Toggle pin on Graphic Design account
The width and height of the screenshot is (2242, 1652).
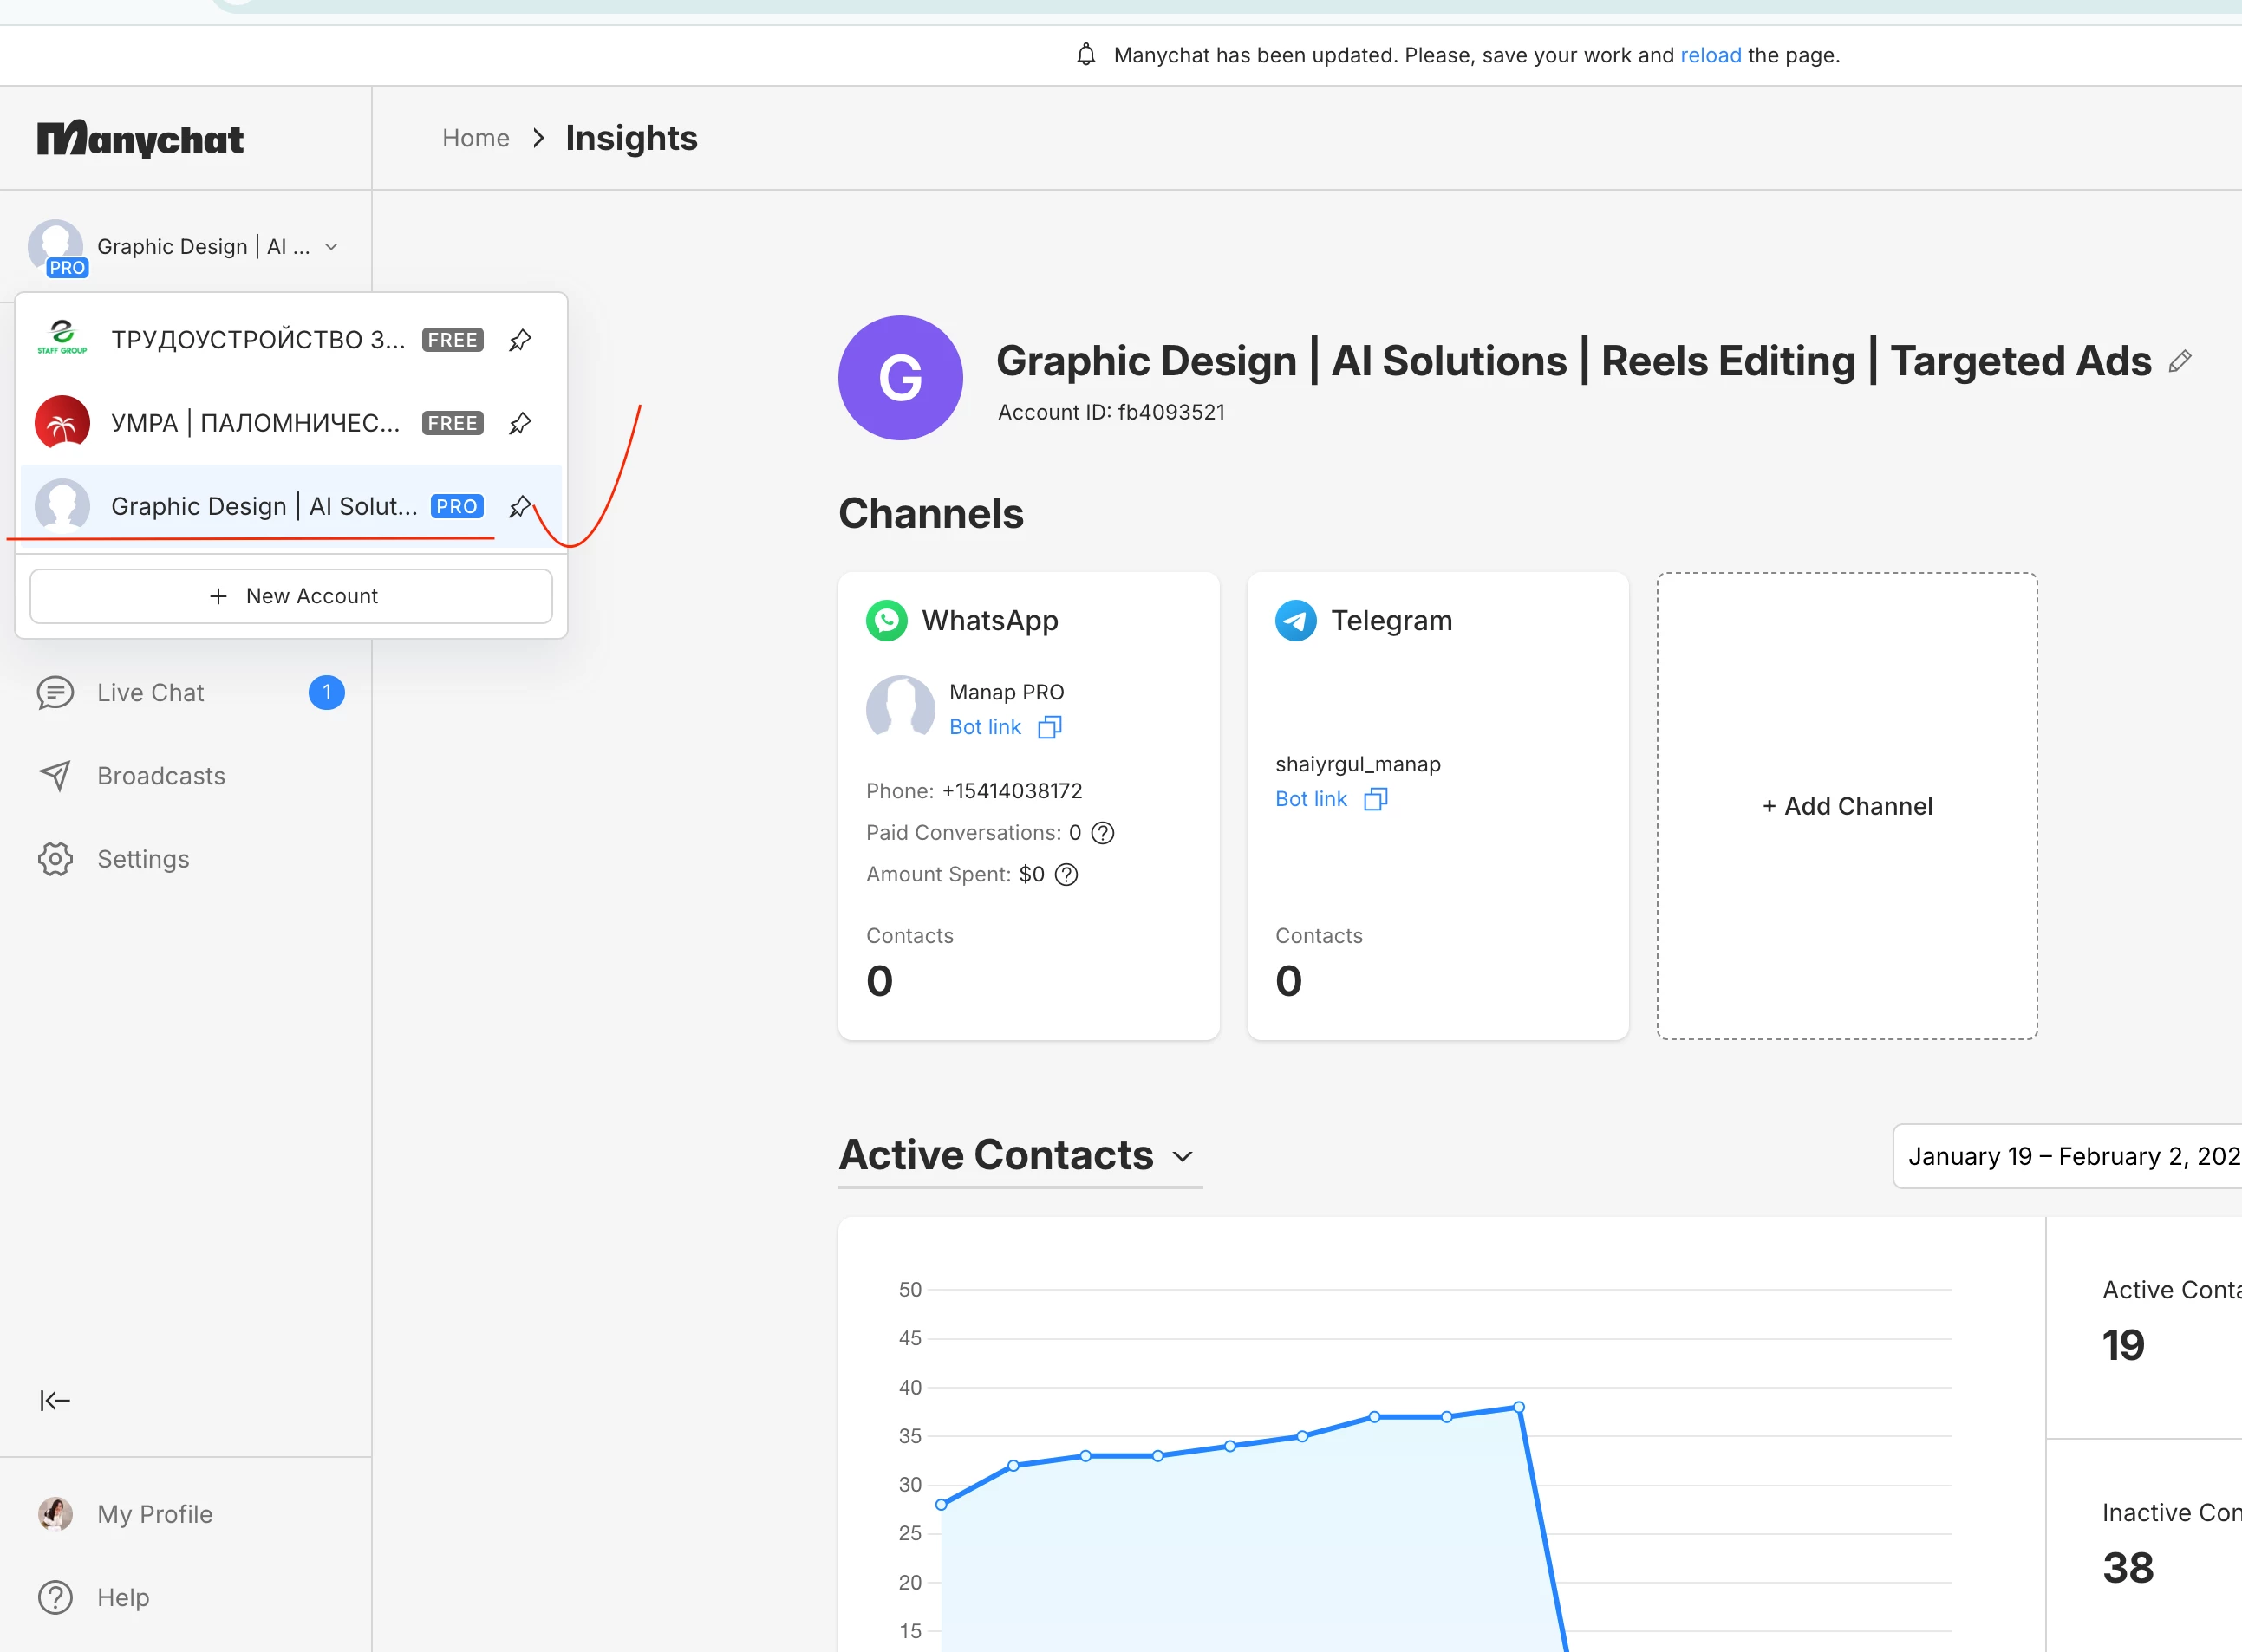520,507
